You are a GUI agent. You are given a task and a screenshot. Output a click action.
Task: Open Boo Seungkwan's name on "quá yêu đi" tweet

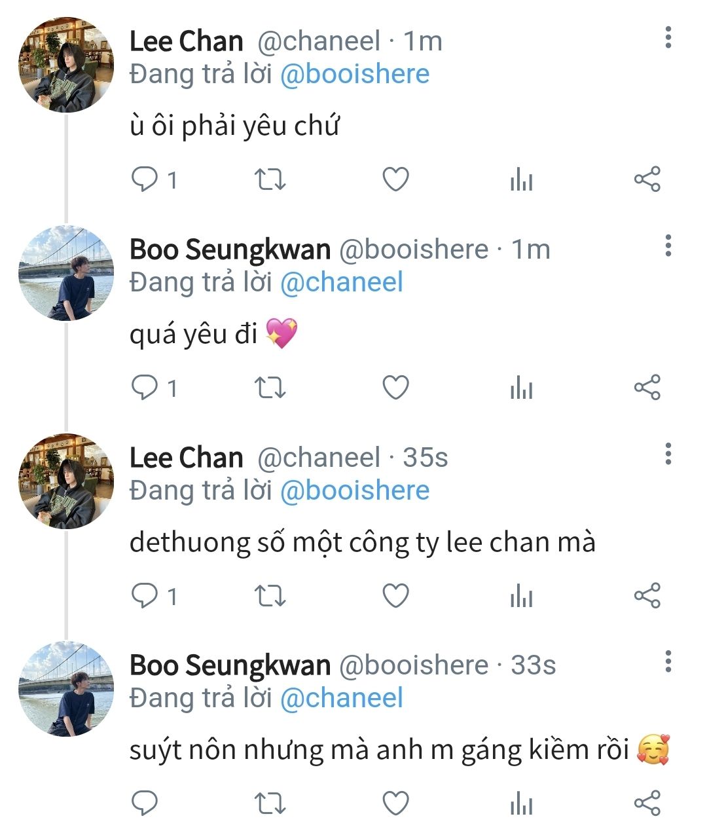[230, 249]
